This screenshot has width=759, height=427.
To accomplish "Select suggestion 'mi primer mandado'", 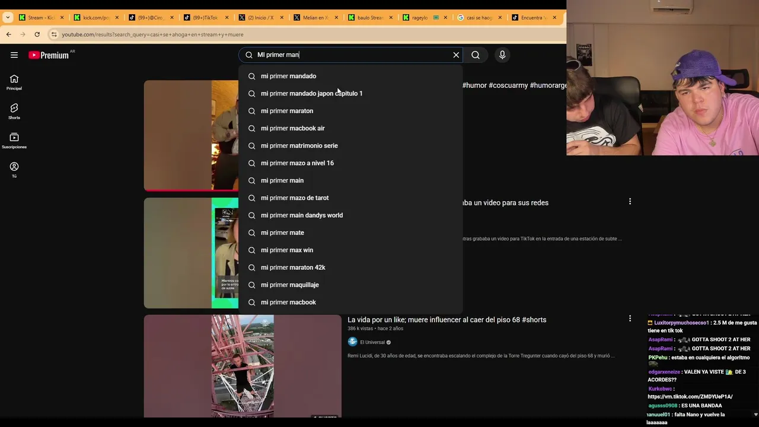I will point(350,76).
